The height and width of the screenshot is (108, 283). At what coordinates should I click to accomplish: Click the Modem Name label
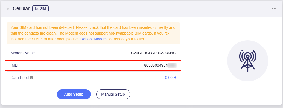(23, 53)
